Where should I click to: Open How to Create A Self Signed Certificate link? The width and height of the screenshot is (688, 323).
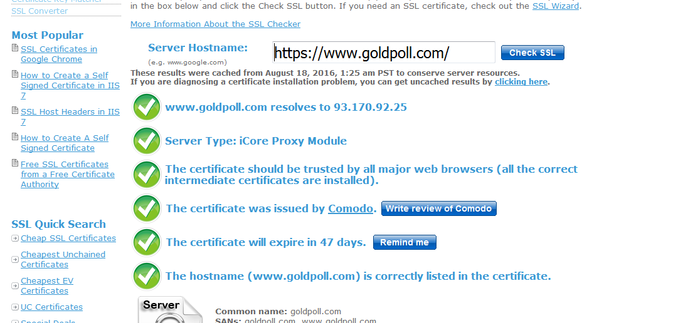click(x=65, y=143)
